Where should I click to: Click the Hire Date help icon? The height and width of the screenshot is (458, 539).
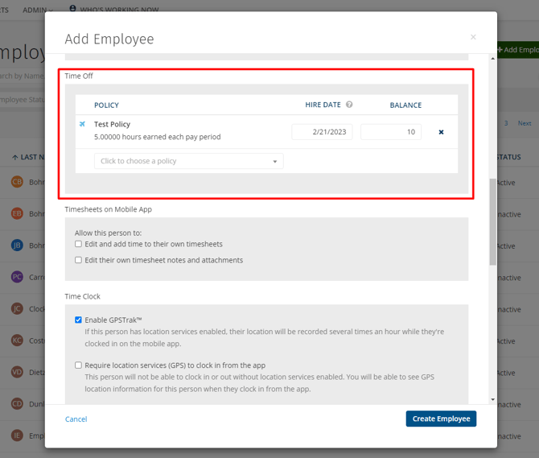click(349, 105)
